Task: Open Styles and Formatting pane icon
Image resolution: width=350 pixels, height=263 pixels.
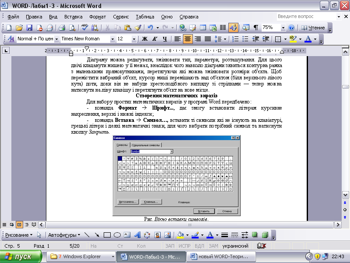Action: (x=11, y=39)
